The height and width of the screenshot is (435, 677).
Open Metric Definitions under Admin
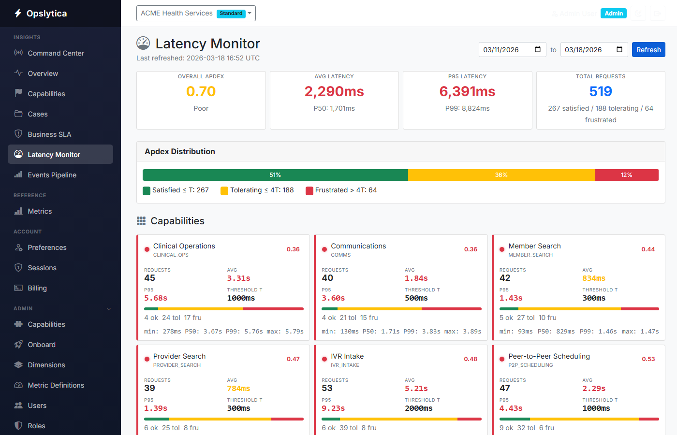(18, 385)
